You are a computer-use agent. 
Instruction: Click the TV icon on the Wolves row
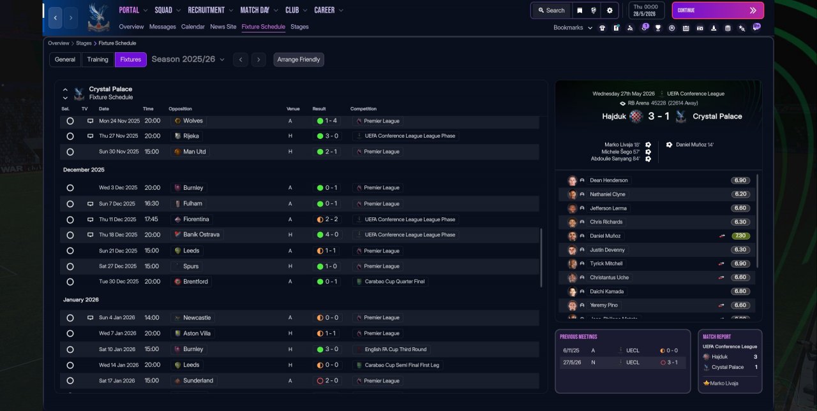click(x=90, y=120)
